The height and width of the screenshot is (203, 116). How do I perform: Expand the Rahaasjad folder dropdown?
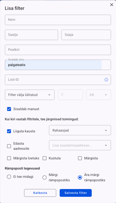click(x=80, y=130)
